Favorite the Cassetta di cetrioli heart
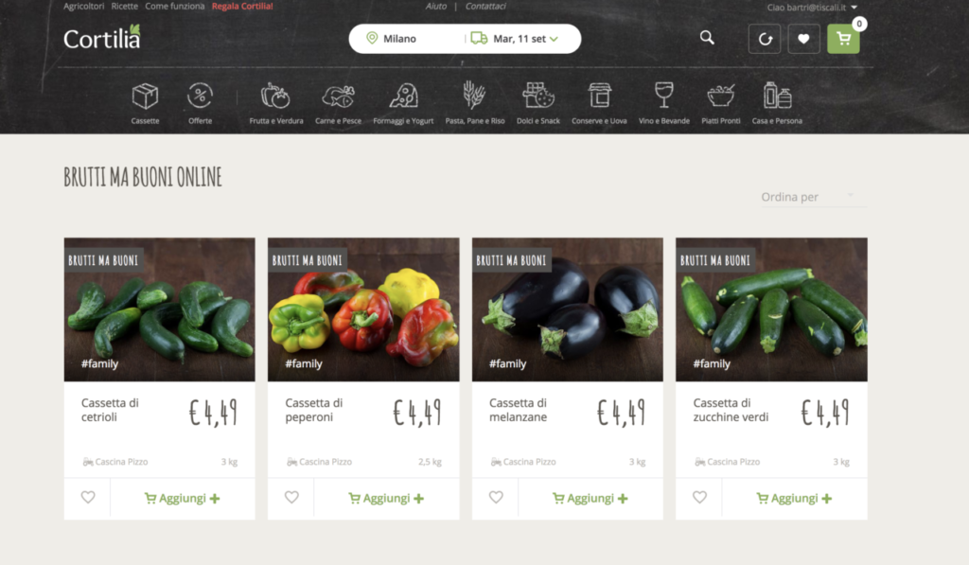Screen dimensions: 969x565 click(x=88, y=497)
